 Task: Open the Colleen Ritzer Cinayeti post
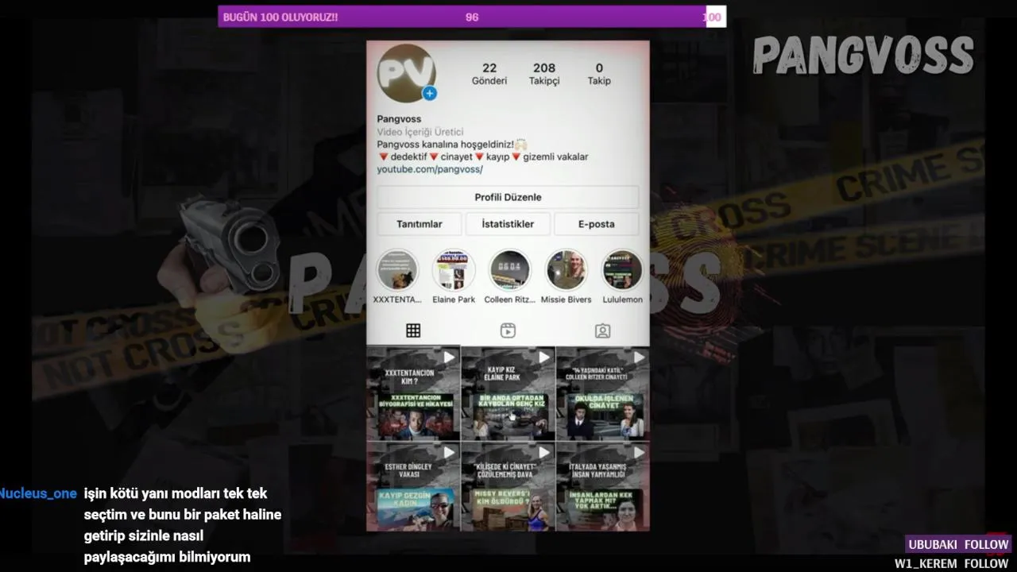click(603, 394)
